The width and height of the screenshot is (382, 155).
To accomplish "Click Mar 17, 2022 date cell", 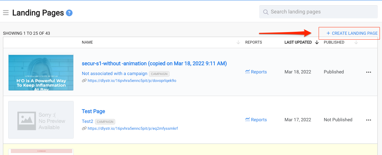I will click(x=298, y=120).
